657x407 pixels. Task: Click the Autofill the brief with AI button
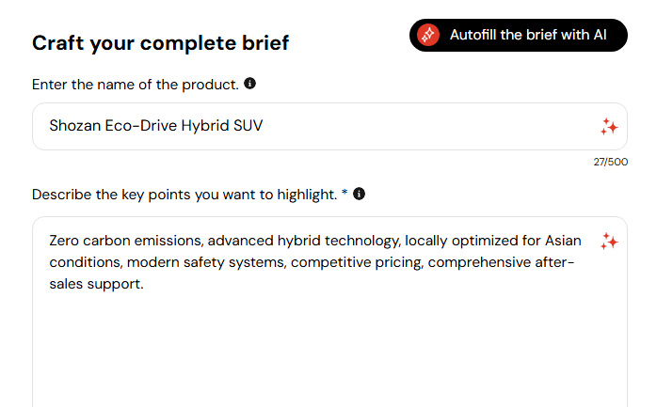(519, 35)
